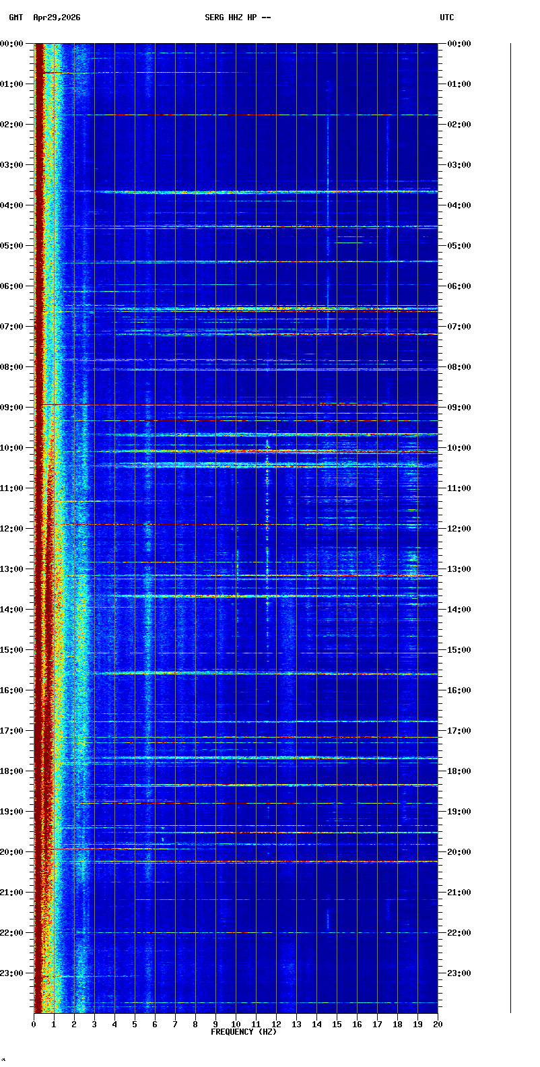Click the 03:00 right time label
This screenshot has width=540, height=1067.
(x=459, y=165)
